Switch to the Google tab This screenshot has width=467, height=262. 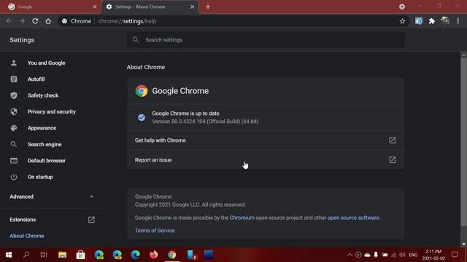pos(50,7)
